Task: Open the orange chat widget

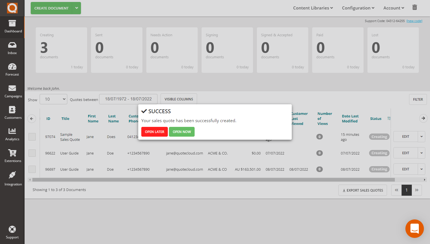Action: tap(414, 229)
